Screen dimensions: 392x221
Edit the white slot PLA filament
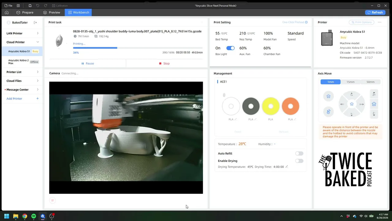point(236,119)
